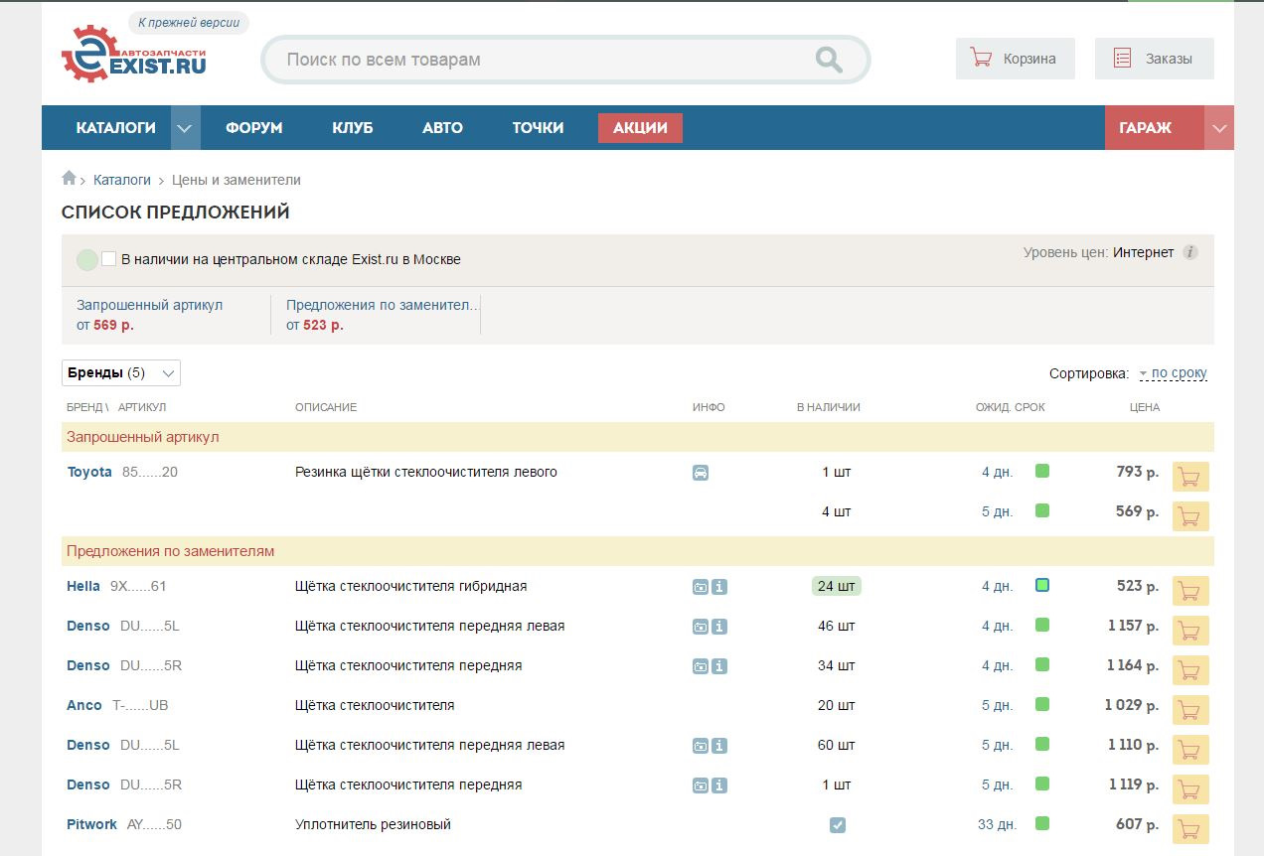
Task: Open the Форум menu item
Action: pos(254,128)
